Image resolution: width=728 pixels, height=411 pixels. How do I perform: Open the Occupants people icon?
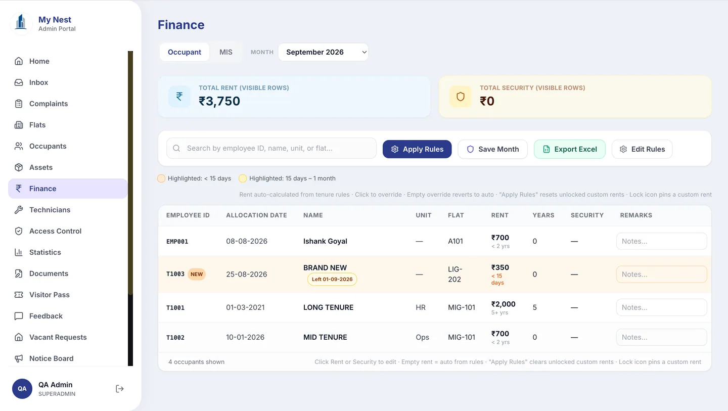(x=19, y=146)
